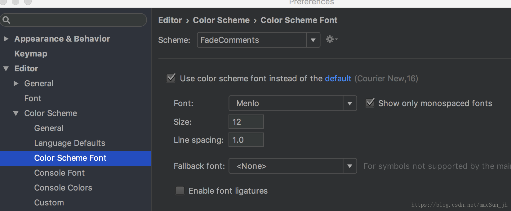
Task: Click the blue default font link
Action: (338, 79)
